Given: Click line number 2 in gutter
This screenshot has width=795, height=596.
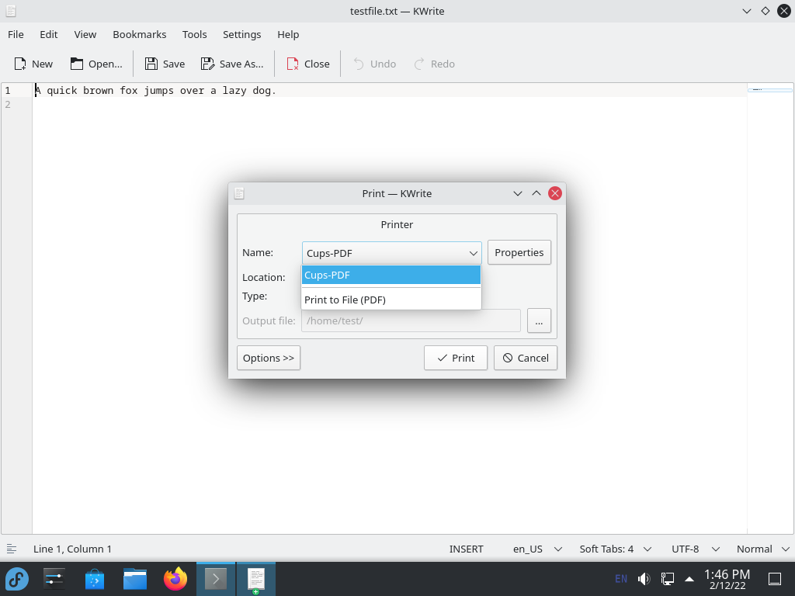Looking at the screenshot, I should pos(8,105).
